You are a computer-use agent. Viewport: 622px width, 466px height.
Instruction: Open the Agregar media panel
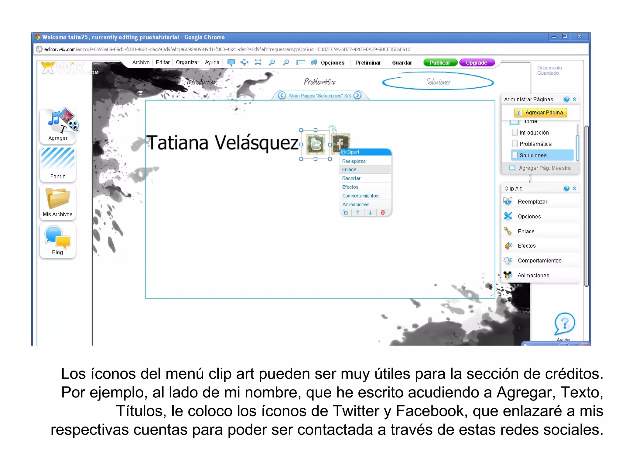58,126
